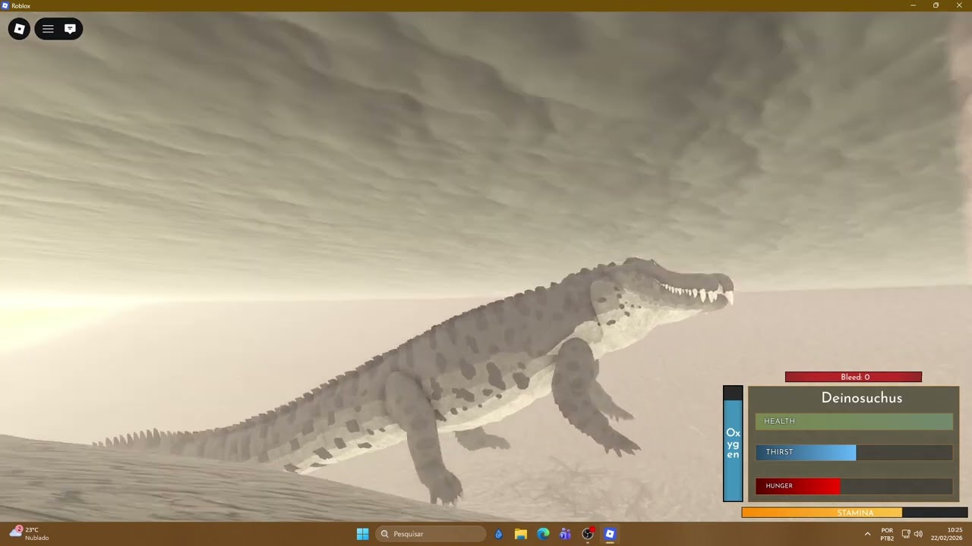Minimize the Roblox window
This screenshot has height=546, width=972.
914,5
